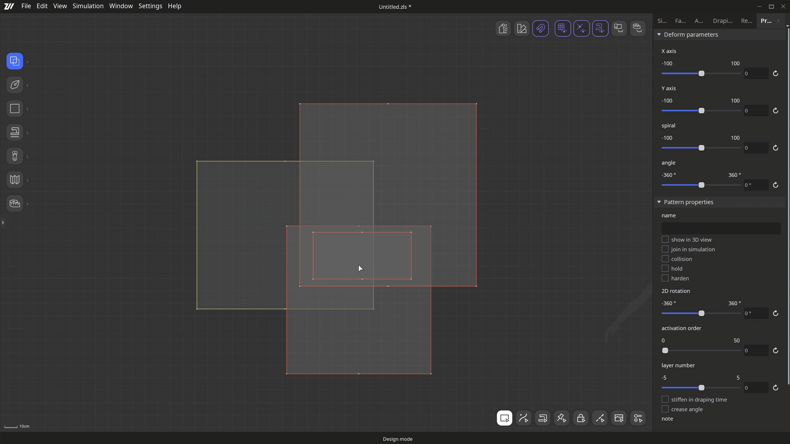Collapse the Pattern properties section
Viewport: 790px width, 444px height.
659,202
